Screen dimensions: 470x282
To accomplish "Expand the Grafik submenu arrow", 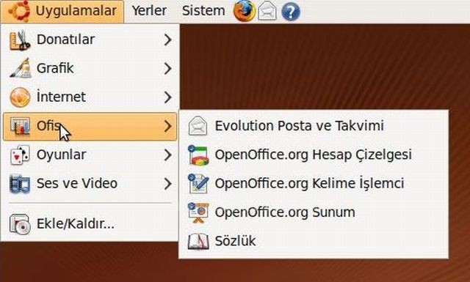I will (168, 68).
